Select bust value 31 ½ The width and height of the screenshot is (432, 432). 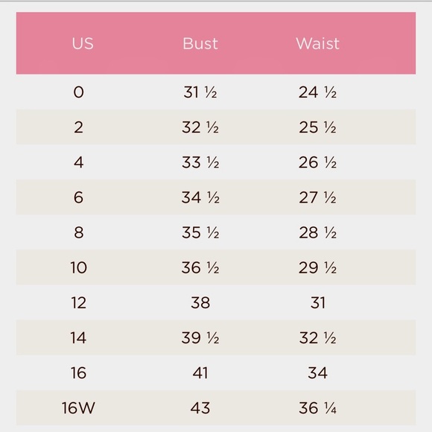[x=200, y=92]
